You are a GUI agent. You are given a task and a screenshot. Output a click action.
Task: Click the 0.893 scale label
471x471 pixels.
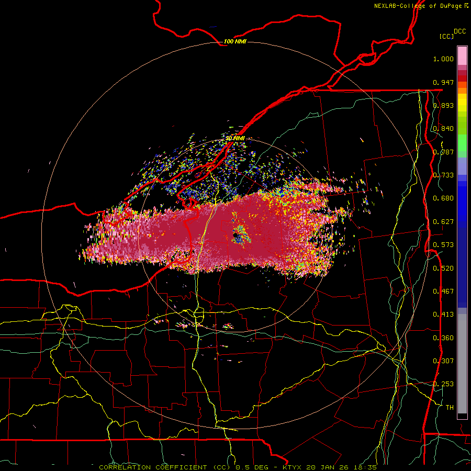point(443,105)
